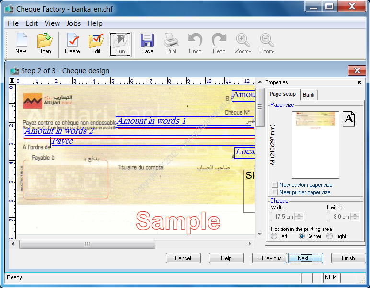Go back with Previous button
The width and height of the screenshot is (370, 288).
click(269, 258)
